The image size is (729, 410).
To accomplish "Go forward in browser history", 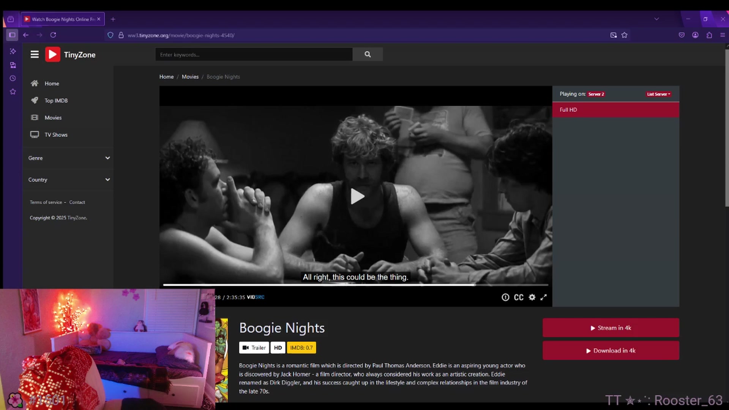I will pyautogui.click(x=39, y=35).
